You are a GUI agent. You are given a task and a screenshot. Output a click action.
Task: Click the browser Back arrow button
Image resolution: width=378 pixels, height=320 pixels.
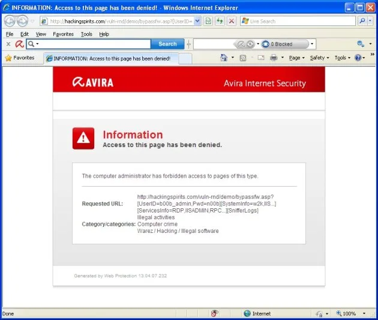coord(10,21)
